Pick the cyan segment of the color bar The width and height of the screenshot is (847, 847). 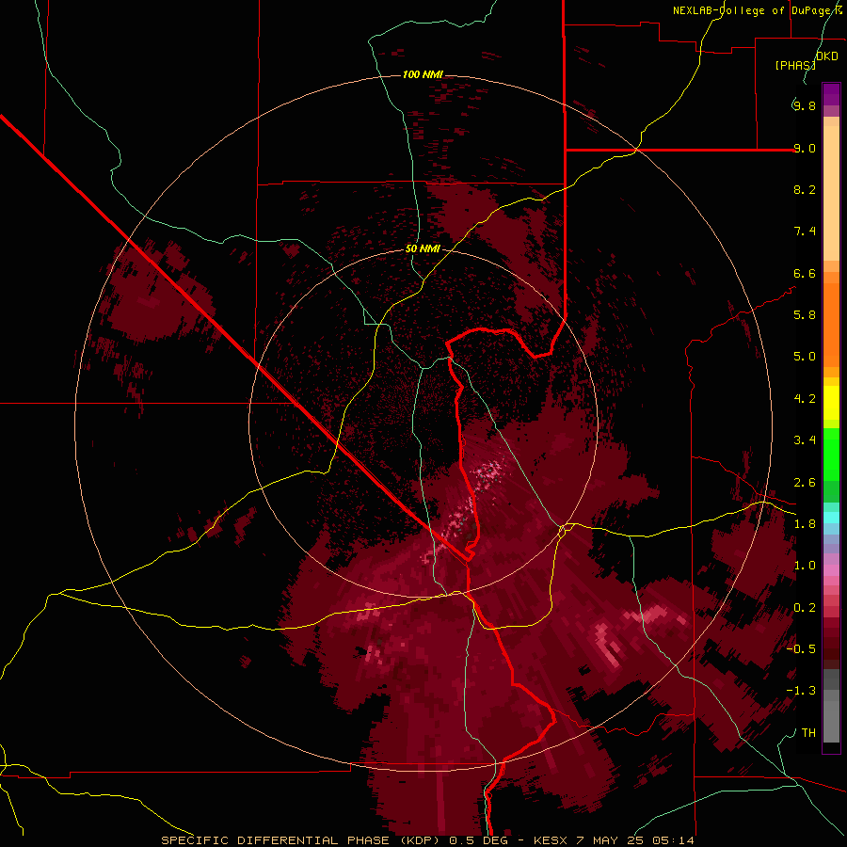(831, 517)
